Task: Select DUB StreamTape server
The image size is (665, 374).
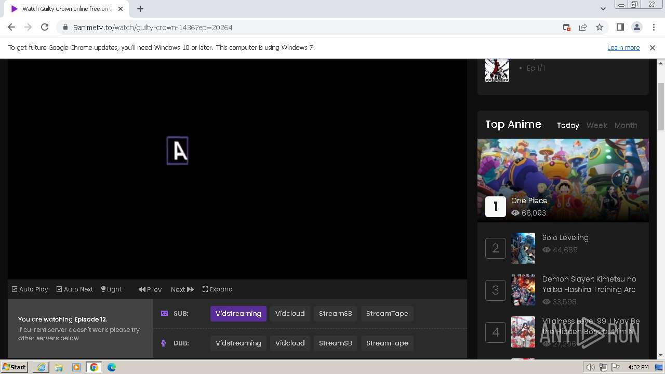Action: coord(388,343)
